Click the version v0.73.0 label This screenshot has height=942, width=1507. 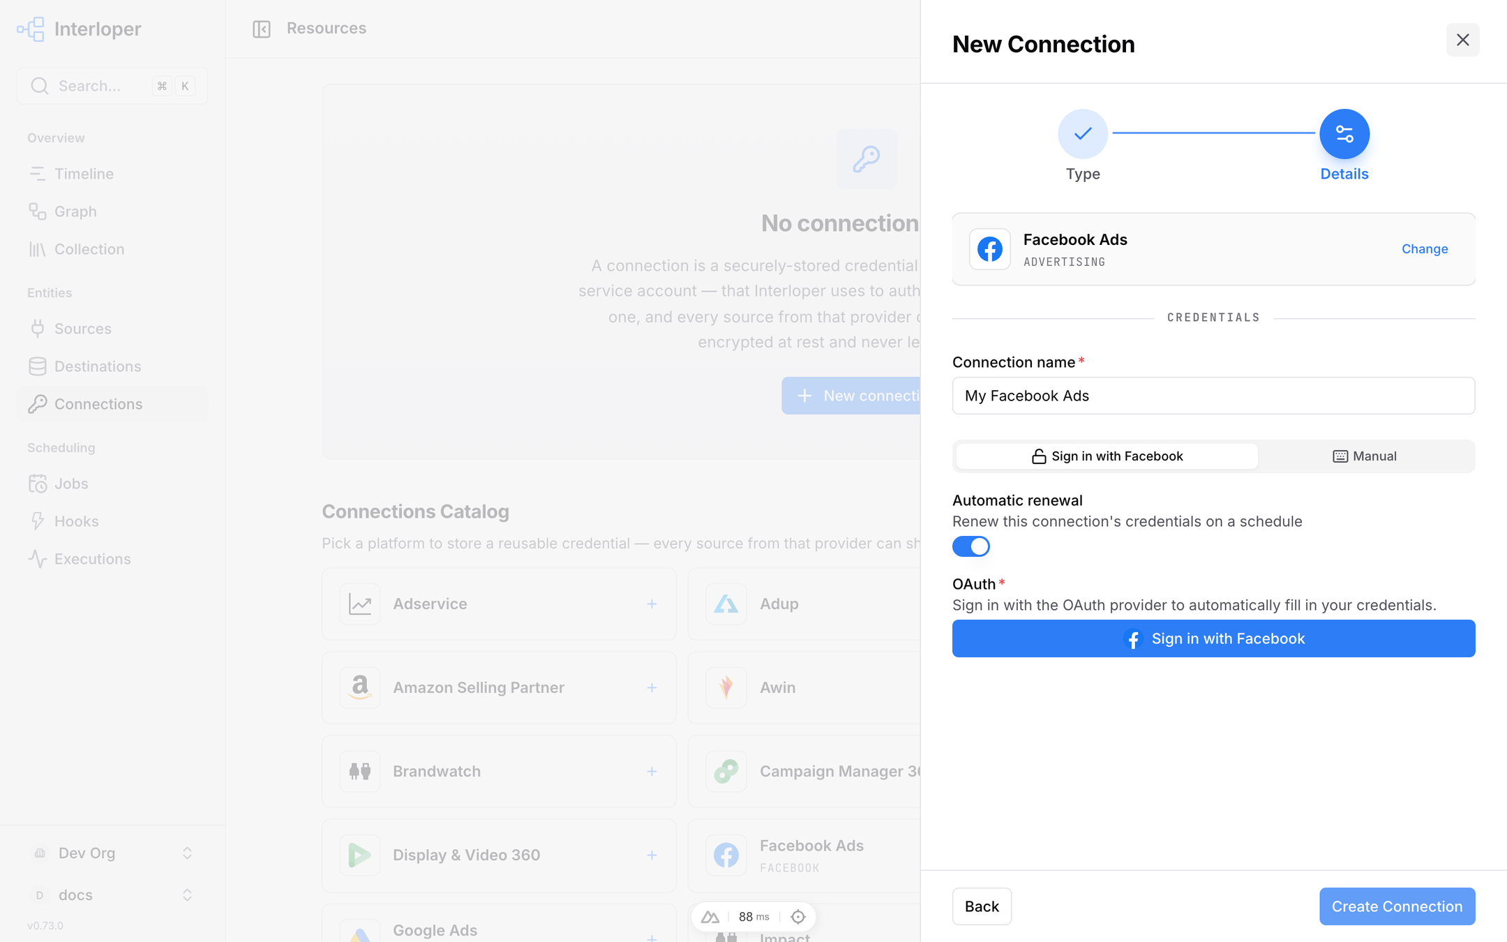[x=45, y=925]
